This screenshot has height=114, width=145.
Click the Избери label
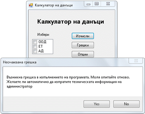(43, 34)
